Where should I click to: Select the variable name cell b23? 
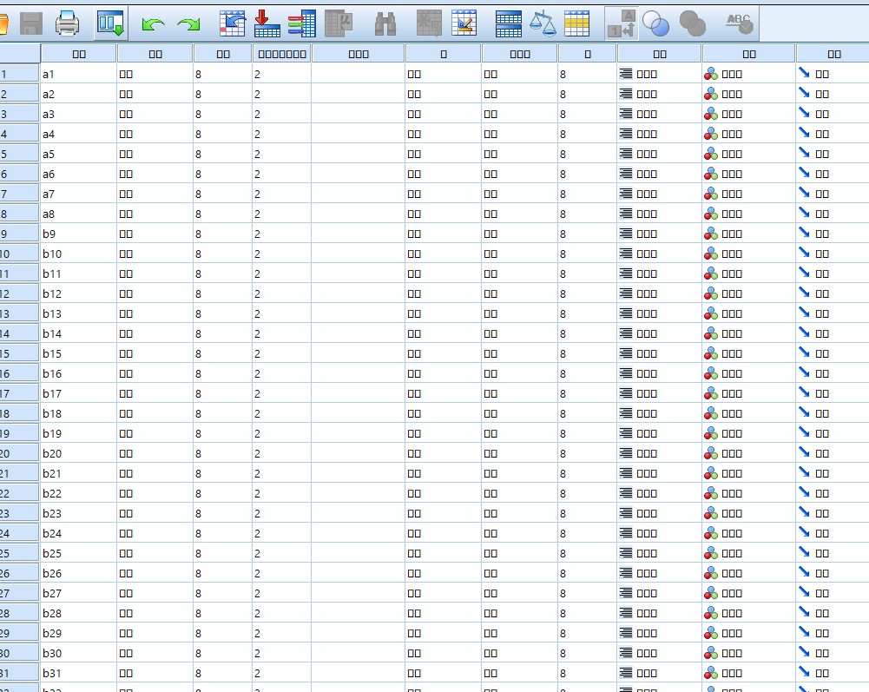[x=78, y=513]
